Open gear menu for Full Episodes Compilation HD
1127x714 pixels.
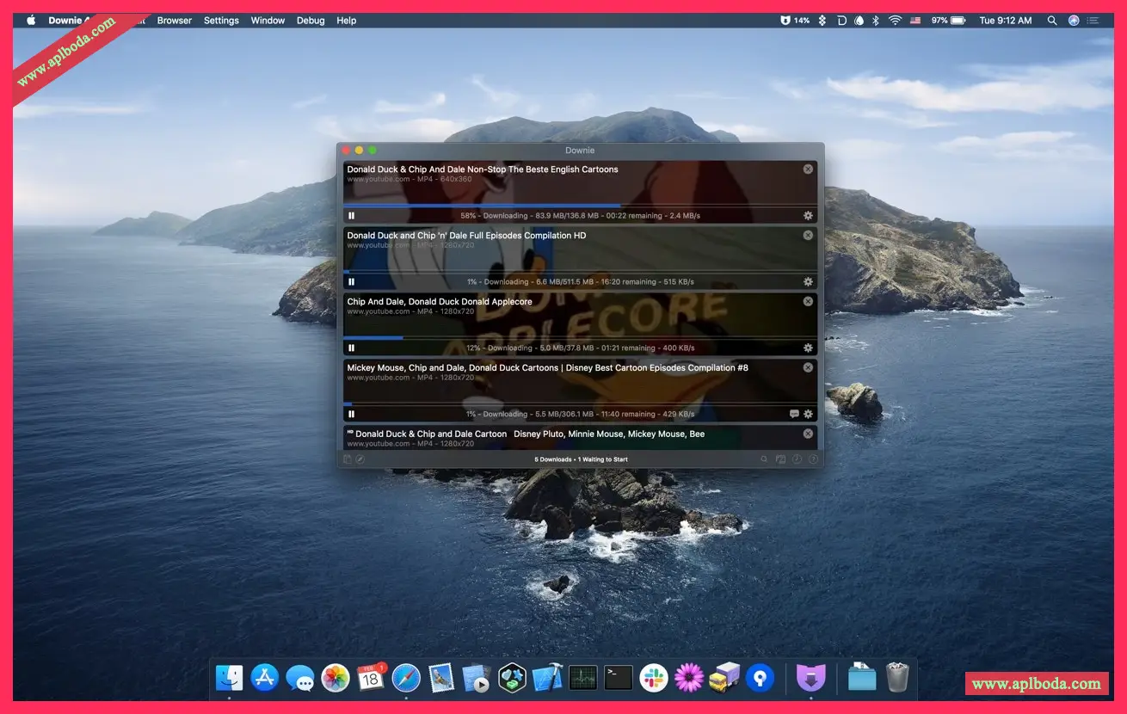[808, 282]
